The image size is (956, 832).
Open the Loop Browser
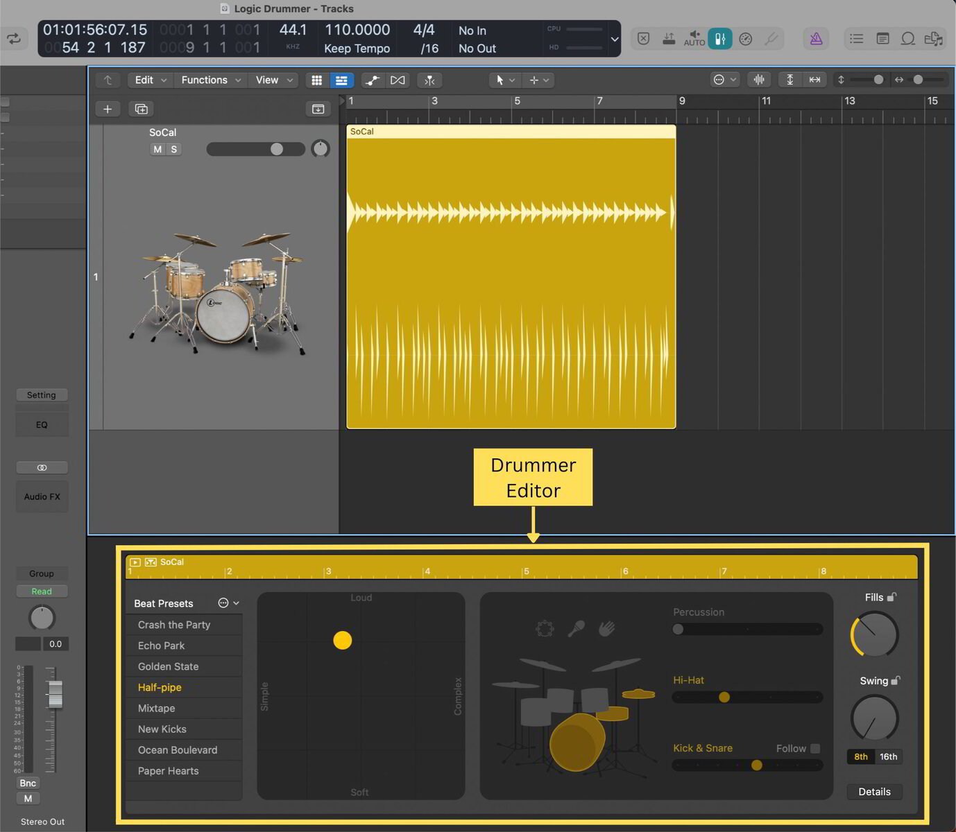pyautogui.click(x=908, y=39)
